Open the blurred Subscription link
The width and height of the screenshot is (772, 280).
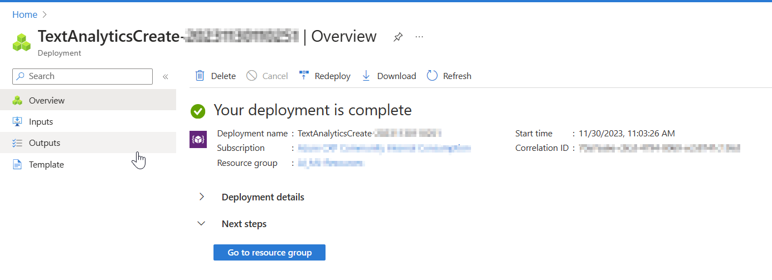click(385, 148)
